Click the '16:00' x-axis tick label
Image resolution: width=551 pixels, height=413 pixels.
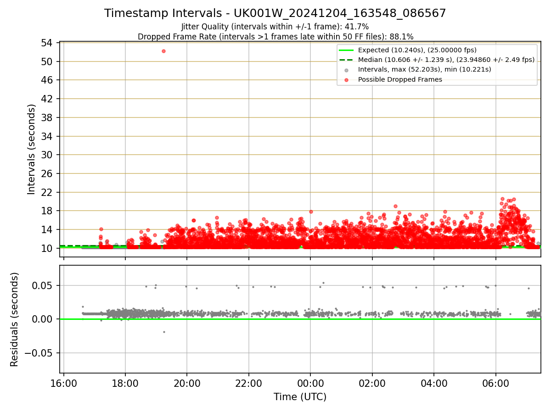coord(64,383)
